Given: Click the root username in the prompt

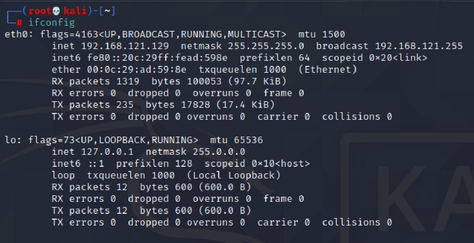Looking at the screenshot, I should (x=40, y=11).
